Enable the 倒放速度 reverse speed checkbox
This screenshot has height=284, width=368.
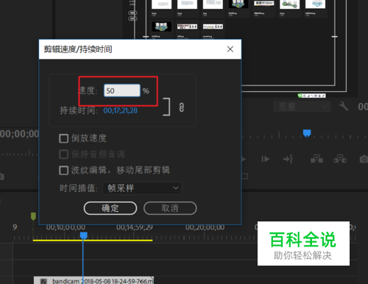[x=63, y=138]
